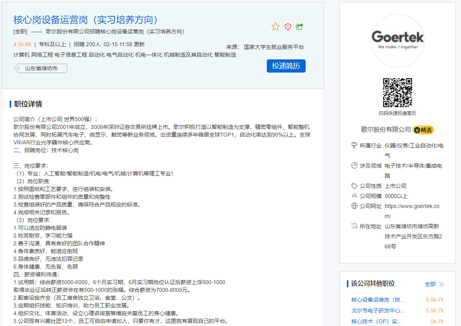
Task: Click the 上市公司 company type value
Action: pyautogui.click(x=395, y=186)
